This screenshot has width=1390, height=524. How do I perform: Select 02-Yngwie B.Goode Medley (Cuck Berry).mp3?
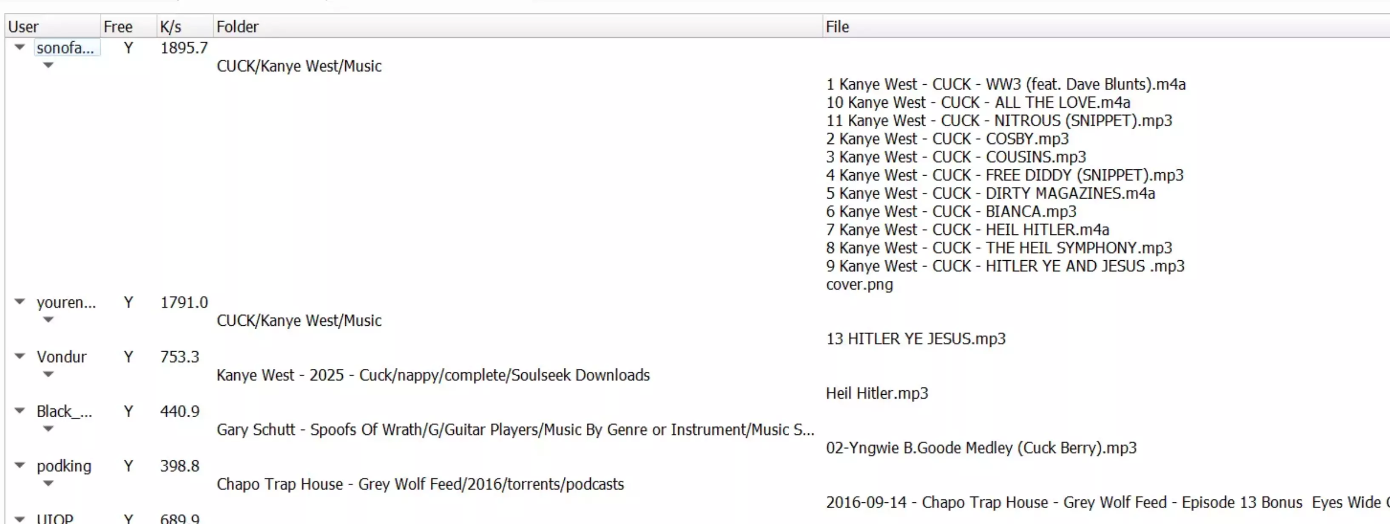[x=981, y=448]
